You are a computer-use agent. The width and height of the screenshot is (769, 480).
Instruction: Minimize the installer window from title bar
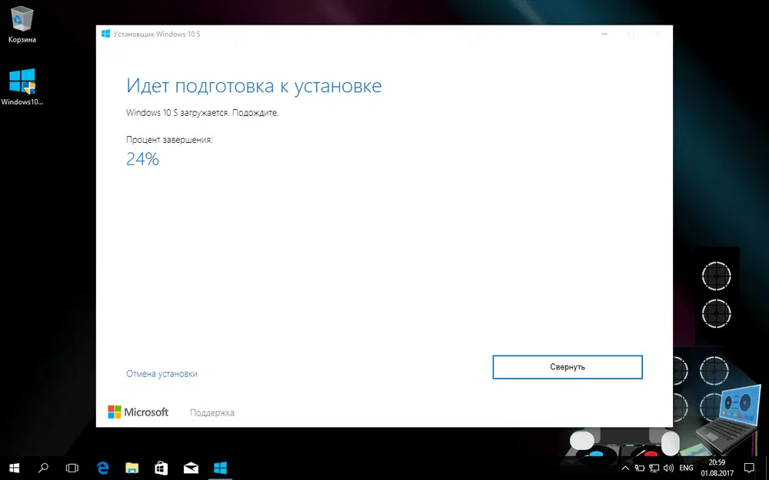coord(604,34)
